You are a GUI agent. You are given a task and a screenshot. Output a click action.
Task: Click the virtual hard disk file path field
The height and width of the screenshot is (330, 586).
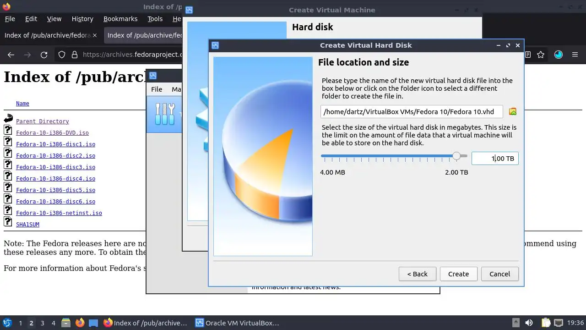[x=412, y=112]
